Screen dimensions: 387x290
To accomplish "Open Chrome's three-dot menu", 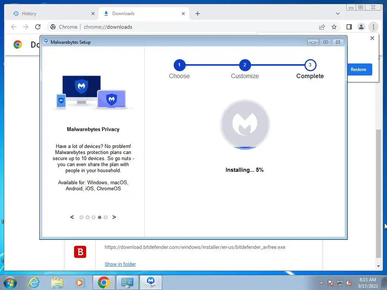I will 373,27.
